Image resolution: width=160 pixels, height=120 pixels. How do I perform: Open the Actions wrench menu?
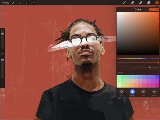pos(13,3)
